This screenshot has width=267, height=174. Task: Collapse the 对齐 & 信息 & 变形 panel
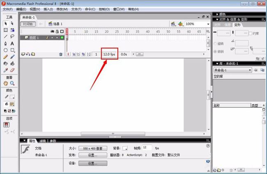[x=217, y=19]
